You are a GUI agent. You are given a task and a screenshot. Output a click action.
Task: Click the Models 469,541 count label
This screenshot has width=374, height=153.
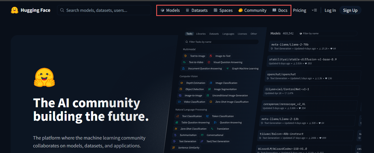tap(282, 33)
